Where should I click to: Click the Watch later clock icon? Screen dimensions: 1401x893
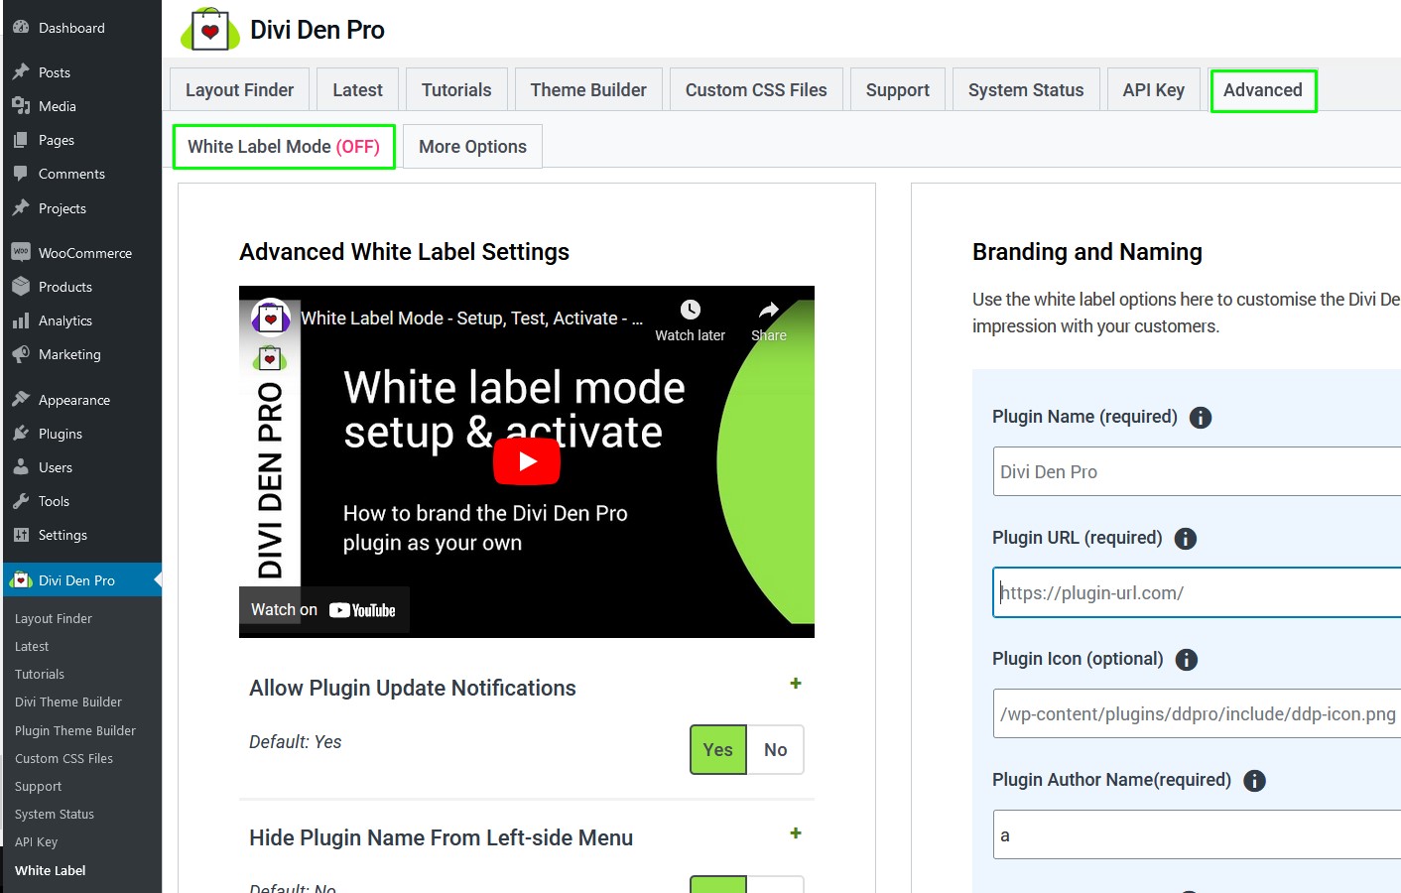click(691, 310)
